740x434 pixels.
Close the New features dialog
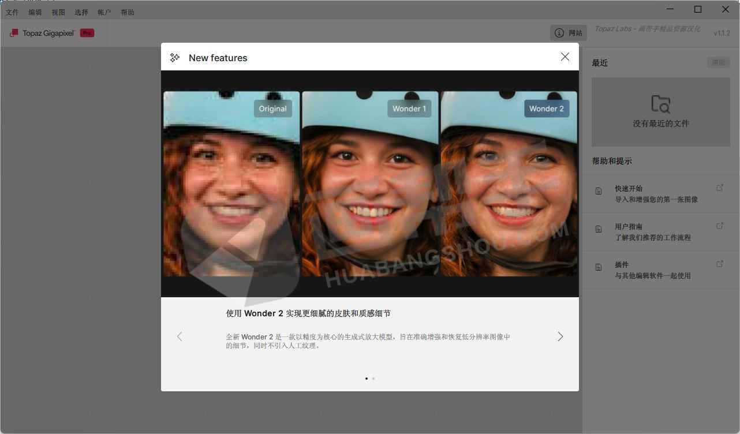point(565,57)
